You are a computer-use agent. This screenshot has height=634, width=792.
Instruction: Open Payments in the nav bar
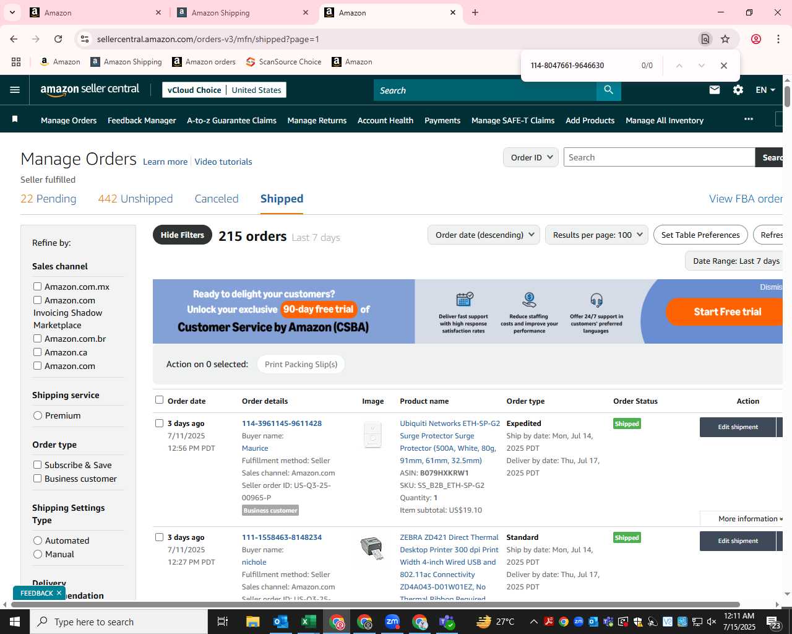pos(442,120)
